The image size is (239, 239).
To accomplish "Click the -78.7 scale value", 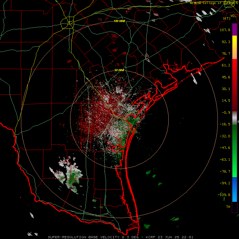I will [225, 172].
